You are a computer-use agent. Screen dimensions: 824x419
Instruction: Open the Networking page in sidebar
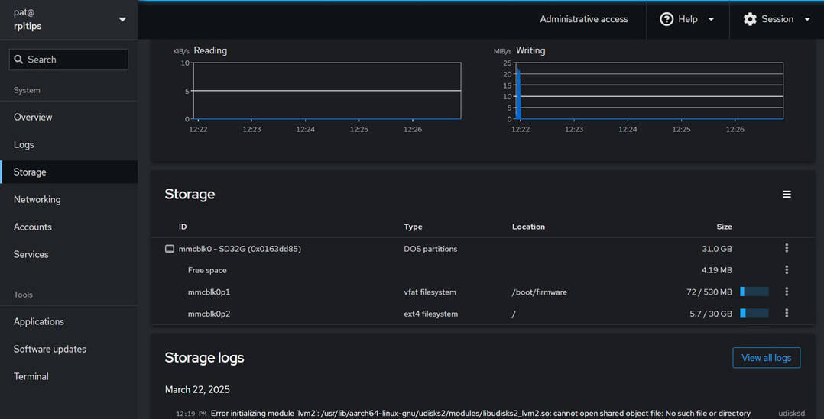tap(37, 199)
